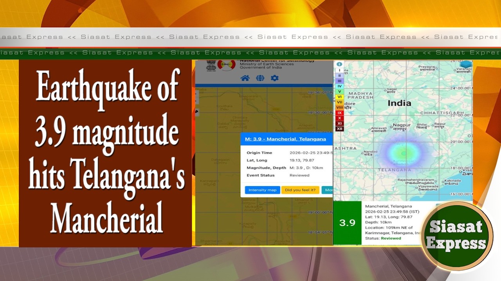Open the settings gear icon
This screenshot has width=501, height=281.
[275, 78]
